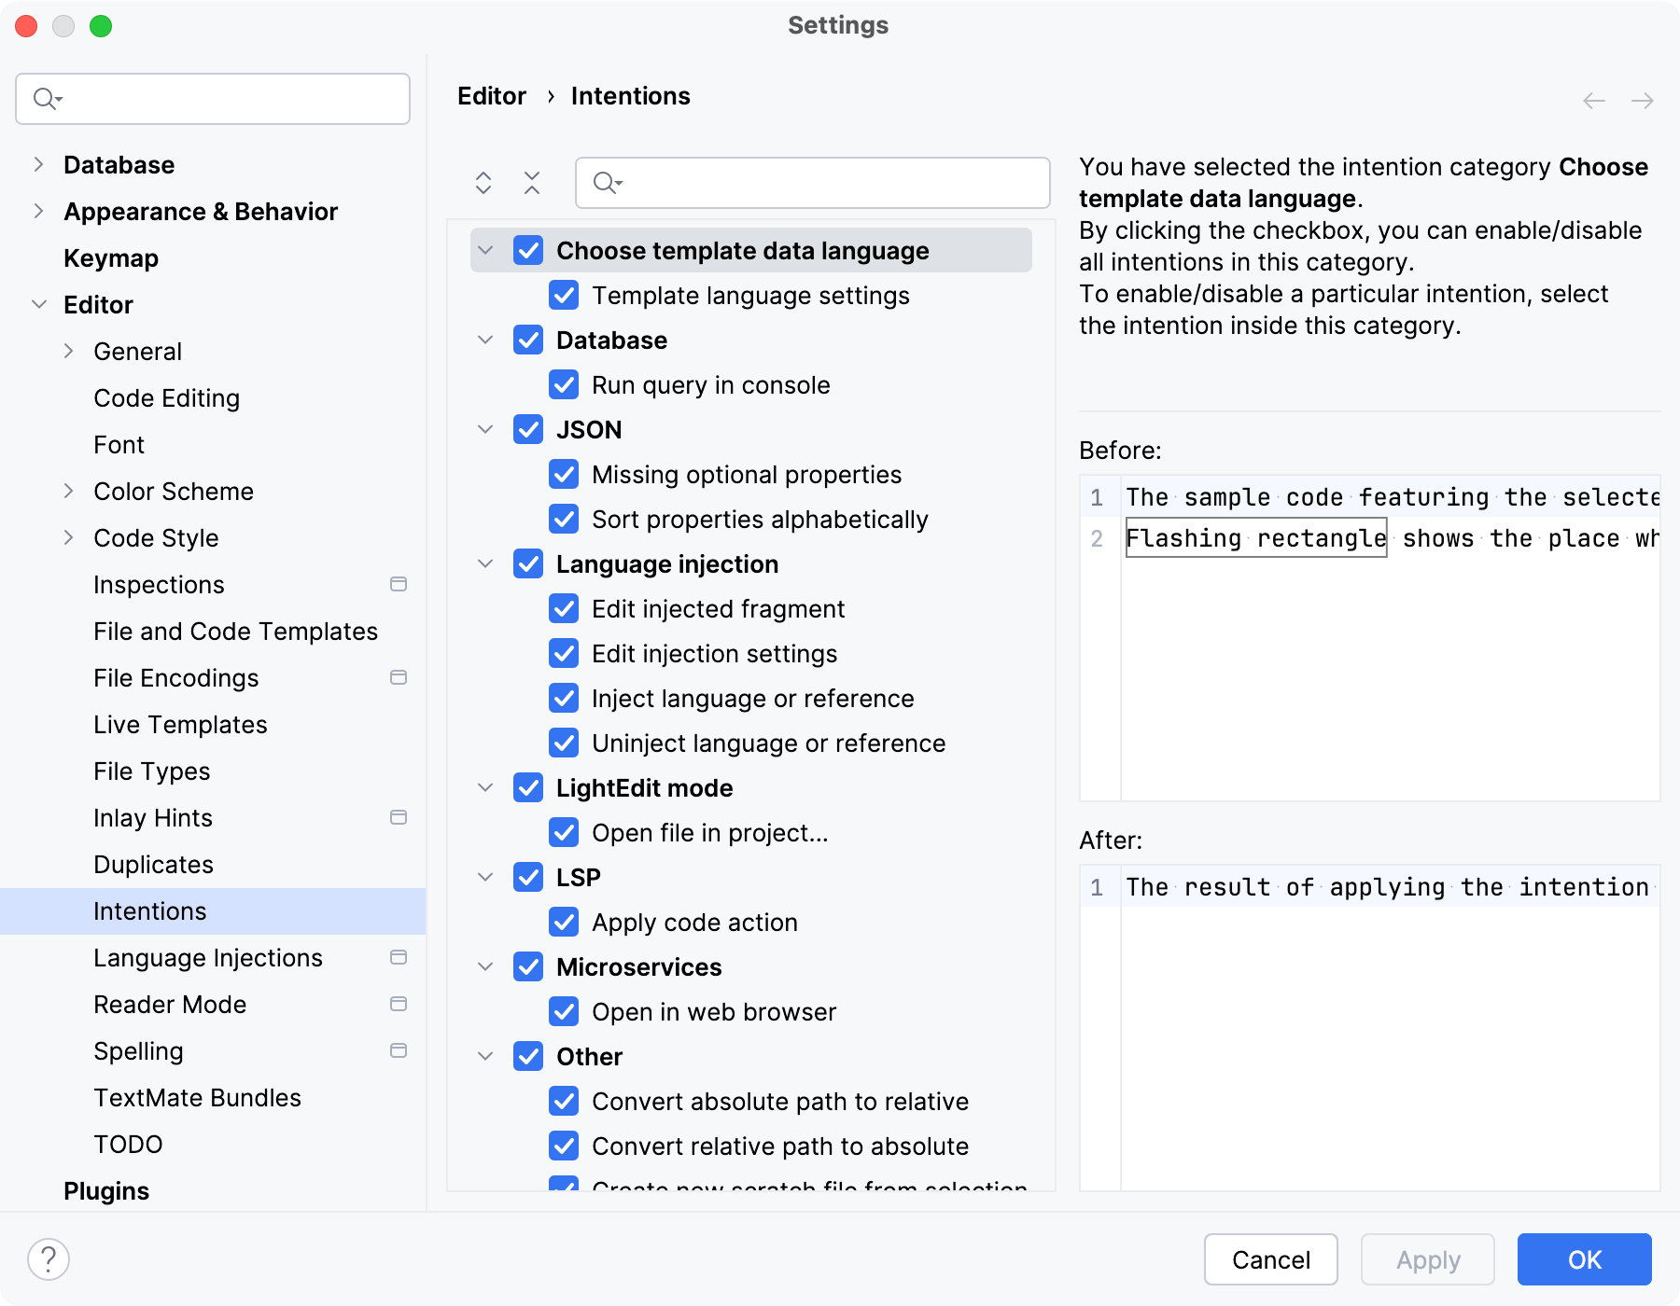1680x1306 pixels.
Task: Click the Cancel button
Action: click(1270, 1259)
